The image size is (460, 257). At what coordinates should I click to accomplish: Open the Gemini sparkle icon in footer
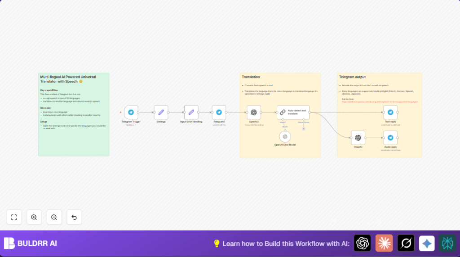coord(427,243)
